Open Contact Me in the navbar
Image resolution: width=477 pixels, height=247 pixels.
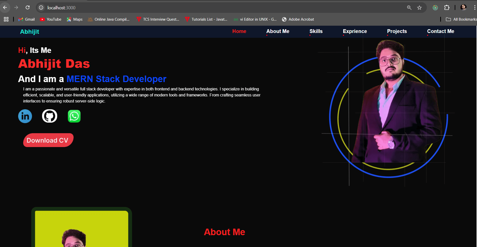pyautogui.click(x=440, y=31)
